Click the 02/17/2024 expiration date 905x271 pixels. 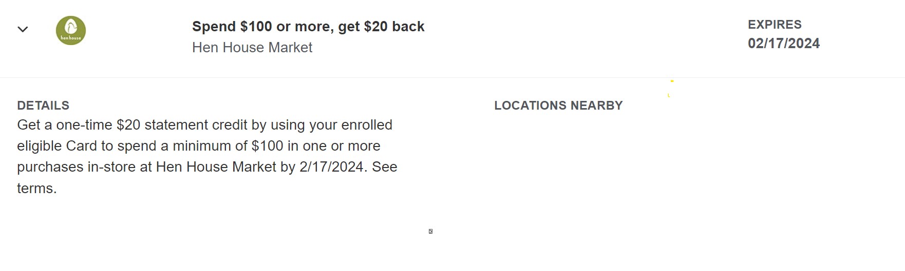pyautogui.click(x=784, y=44)
